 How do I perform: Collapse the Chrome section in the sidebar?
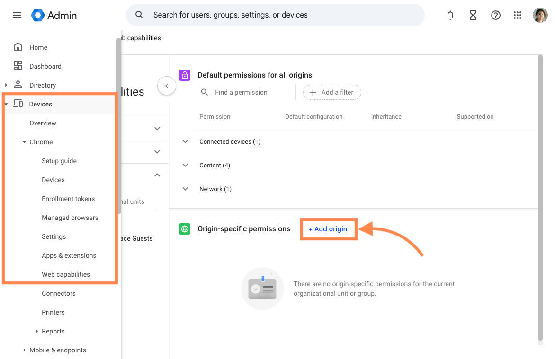pyautogui.click(x=24, y=141)
